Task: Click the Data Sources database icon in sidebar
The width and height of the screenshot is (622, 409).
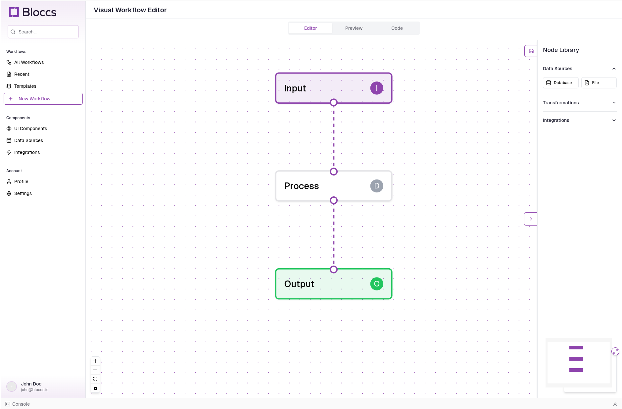Action: tap(9, 140)
